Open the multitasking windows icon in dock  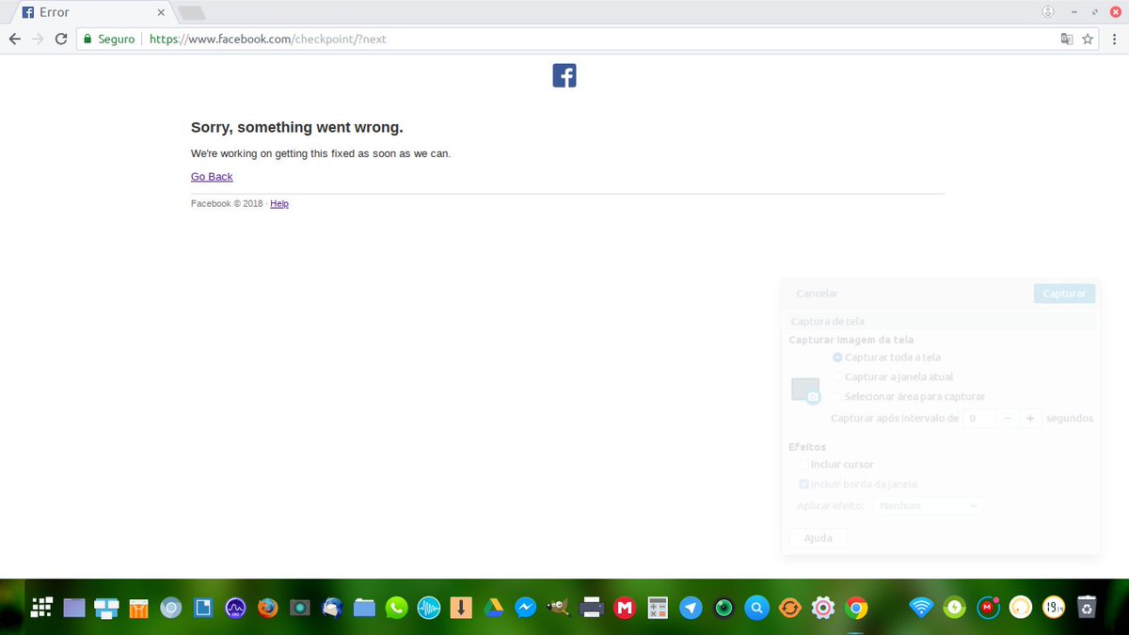(x=106, y=608)
